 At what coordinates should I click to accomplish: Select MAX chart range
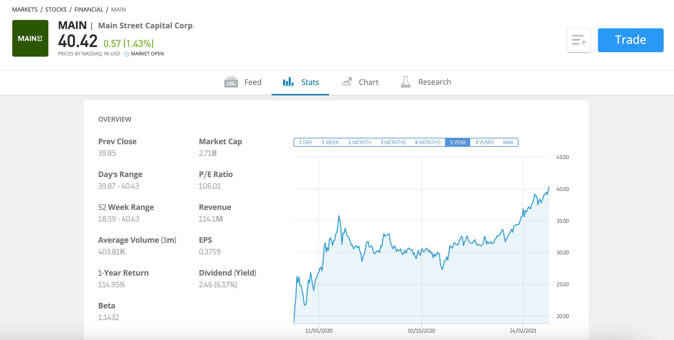point(508,142)
